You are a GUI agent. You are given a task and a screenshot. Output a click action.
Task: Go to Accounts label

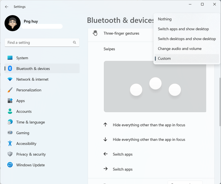coord(24,112)
